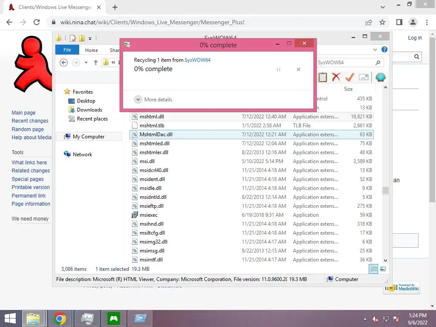Viewport: 436px width, 327px height.
Task: Reload the page in Chrome
Action: (37, 22)
